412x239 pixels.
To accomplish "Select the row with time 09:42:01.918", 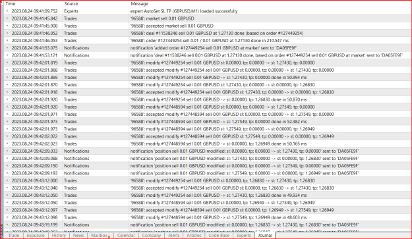I will pos(208,92).
